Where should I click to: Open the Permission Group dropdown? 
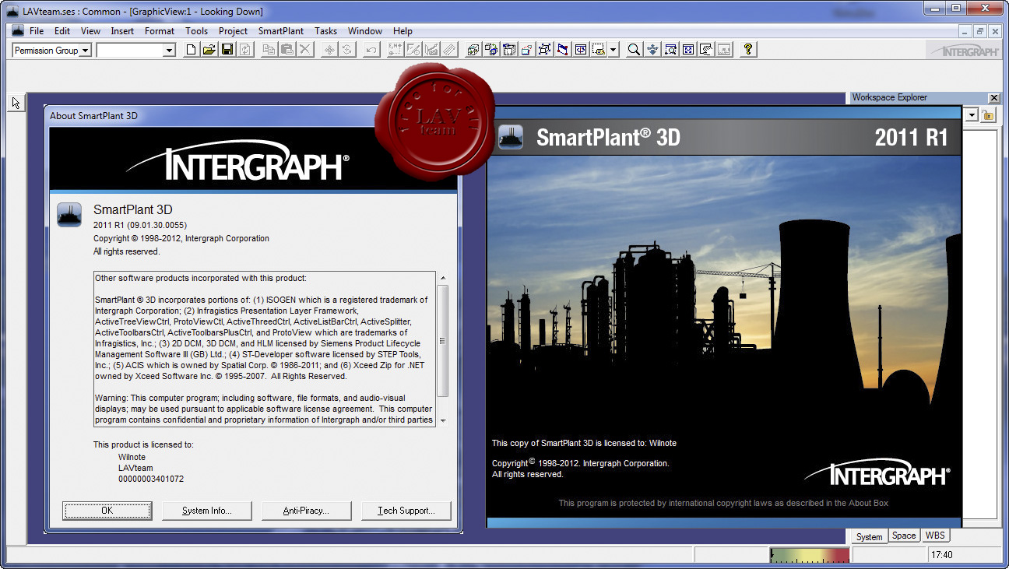pyautogui.click(x=86, y=51)
